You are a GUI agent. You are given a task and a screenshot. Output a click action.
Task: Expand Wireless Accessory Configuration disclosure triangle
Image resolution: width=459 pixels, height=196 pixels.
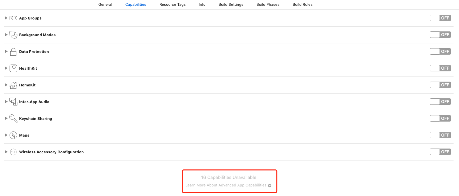tap(6, 152)
